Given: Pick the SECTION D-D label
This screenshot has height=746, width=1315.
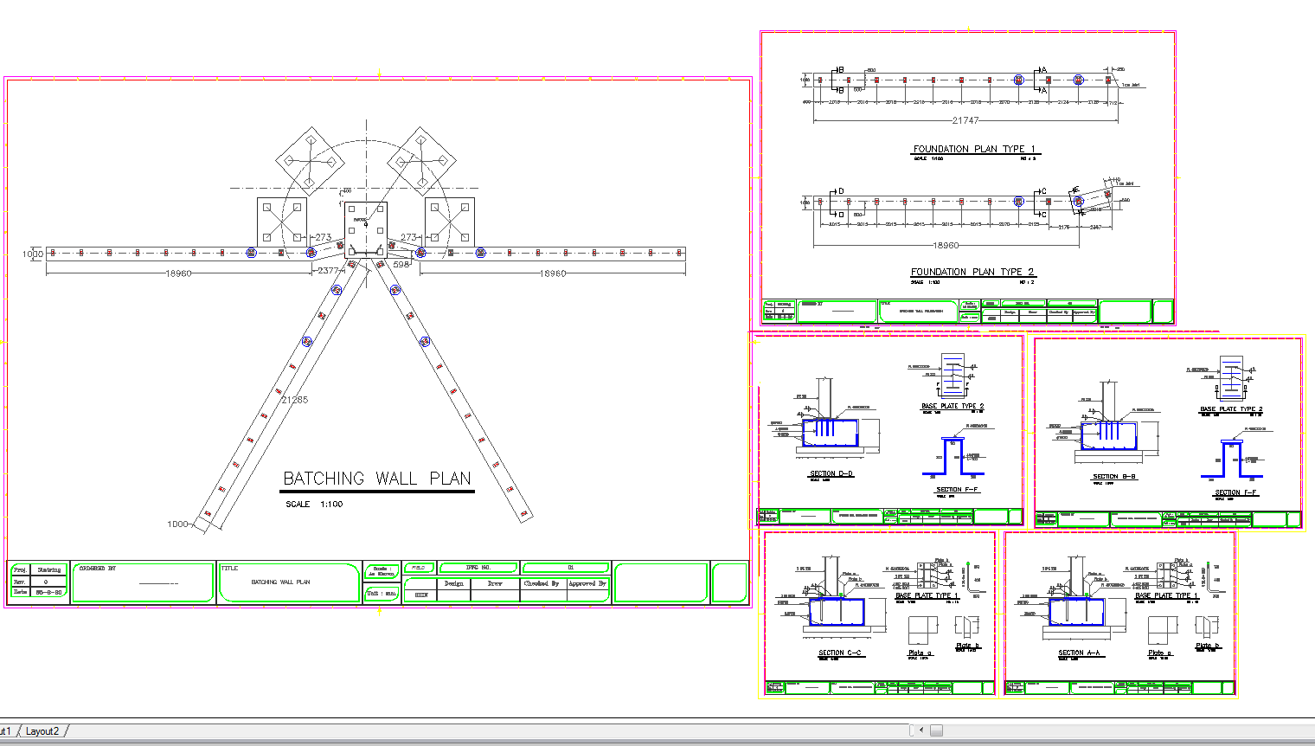Looking at the screenshot, I should (831, 474).
